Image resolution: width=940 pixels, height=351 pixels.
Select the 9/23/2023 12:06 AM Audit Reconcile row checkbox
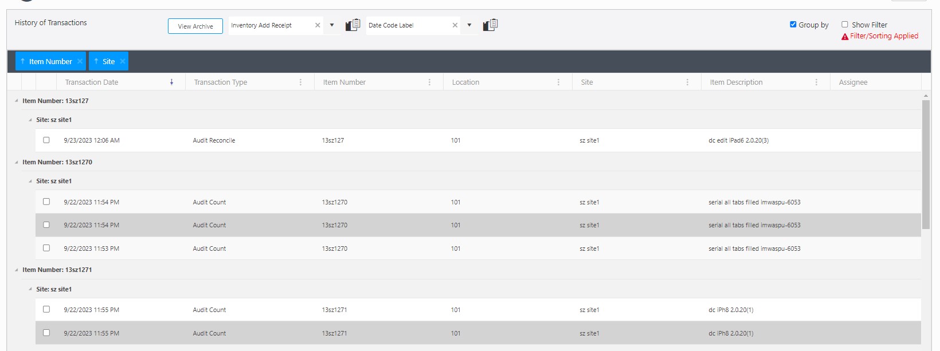click(46, 140)
